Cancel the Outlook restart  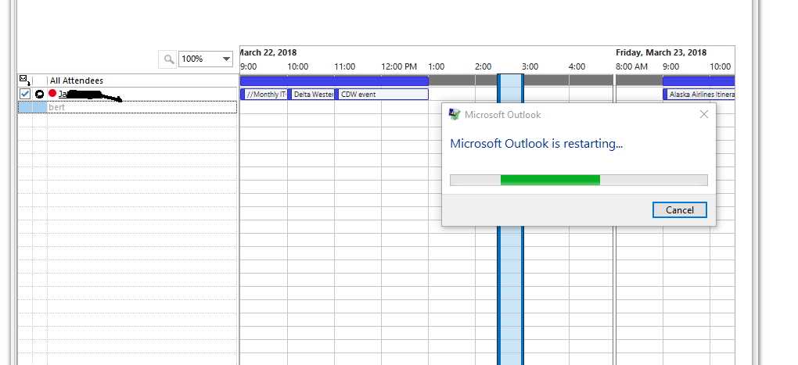pos(679,210)
